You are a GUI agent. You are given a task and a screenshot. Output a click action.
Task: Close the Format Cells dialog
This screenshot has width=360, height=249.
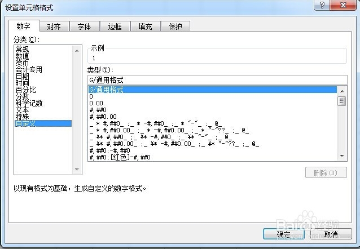pyautogui.click(x=343, y=5)
